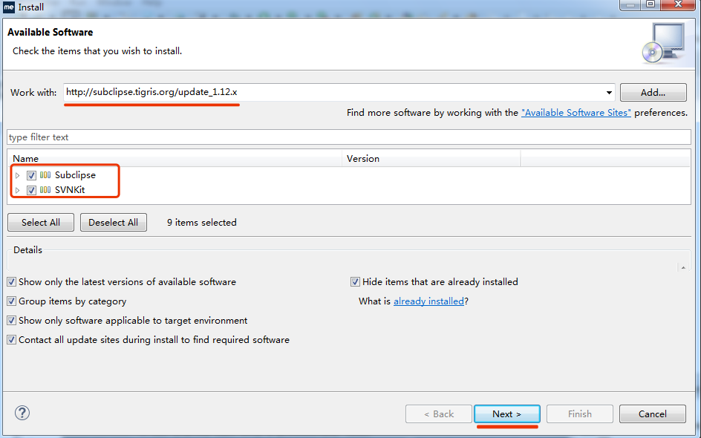This screenshot has width=701, height=438.
Task: Click Deselect All button
Action: point(114,223)
